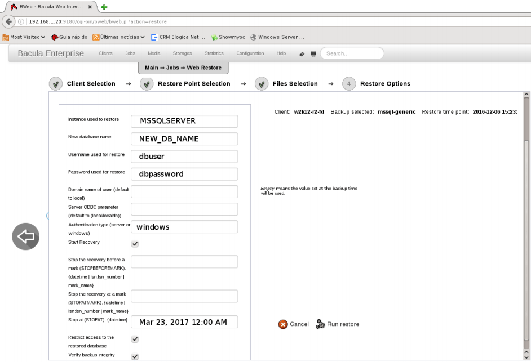Click the monitor icon in Bacula navbar
The height and width of the screenshot is (362, 531).
[313, 54]
